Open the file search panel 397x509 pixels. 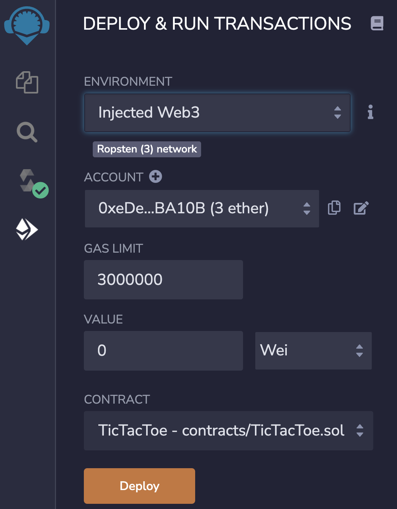(x=27, y=132)
